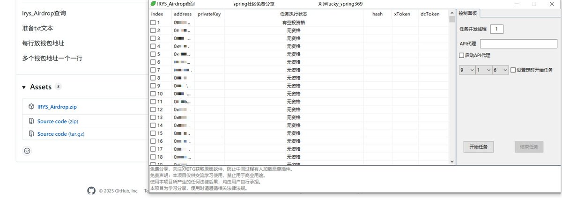The image size is (562, 198).
Task: Click the privateKey column header
Action: (209, 14)
